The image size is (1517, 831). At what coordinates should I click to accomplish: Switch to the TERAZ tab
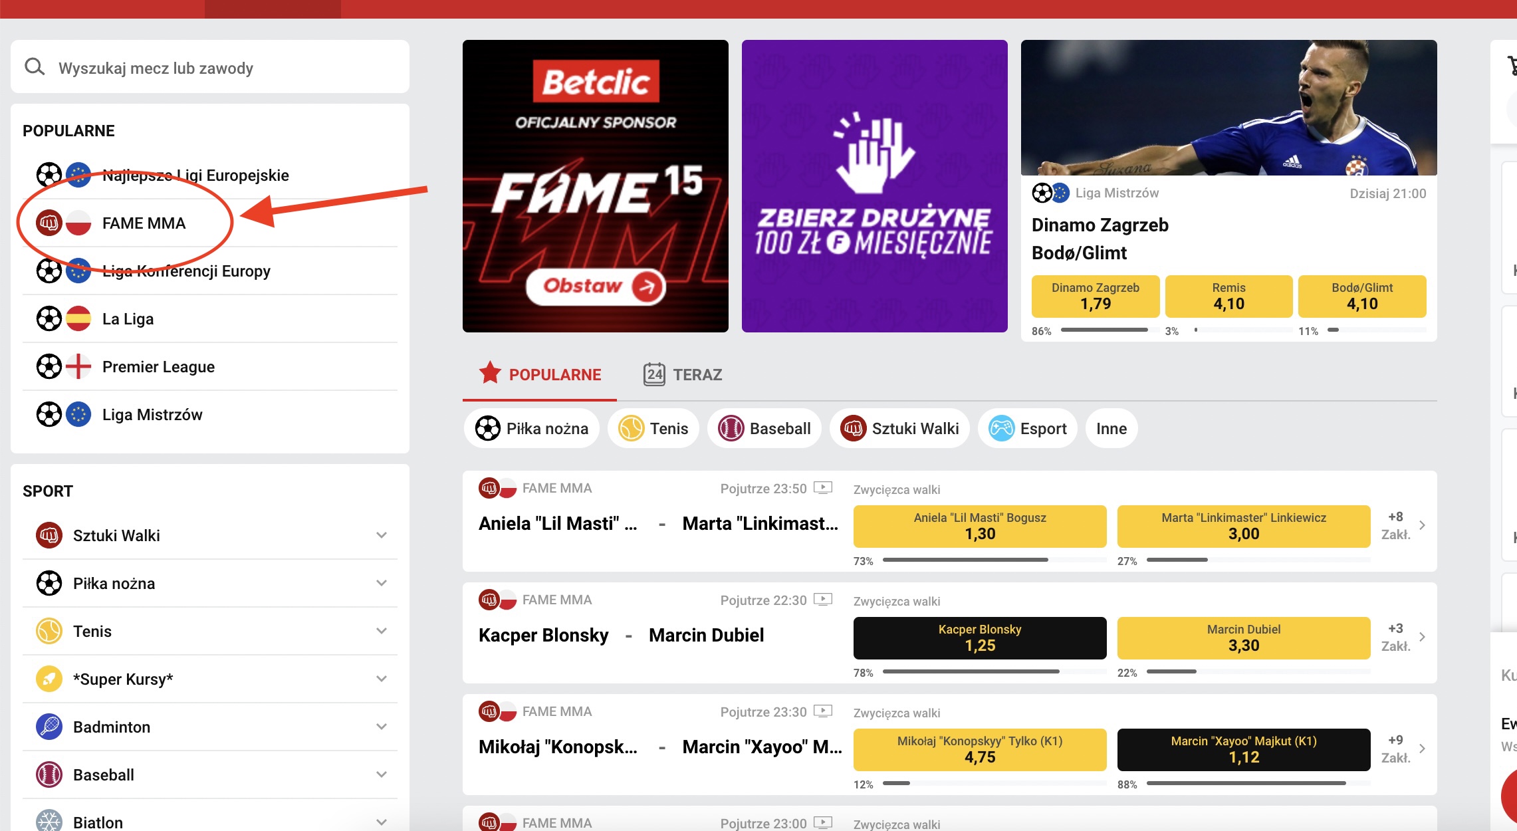click(683, 375)
